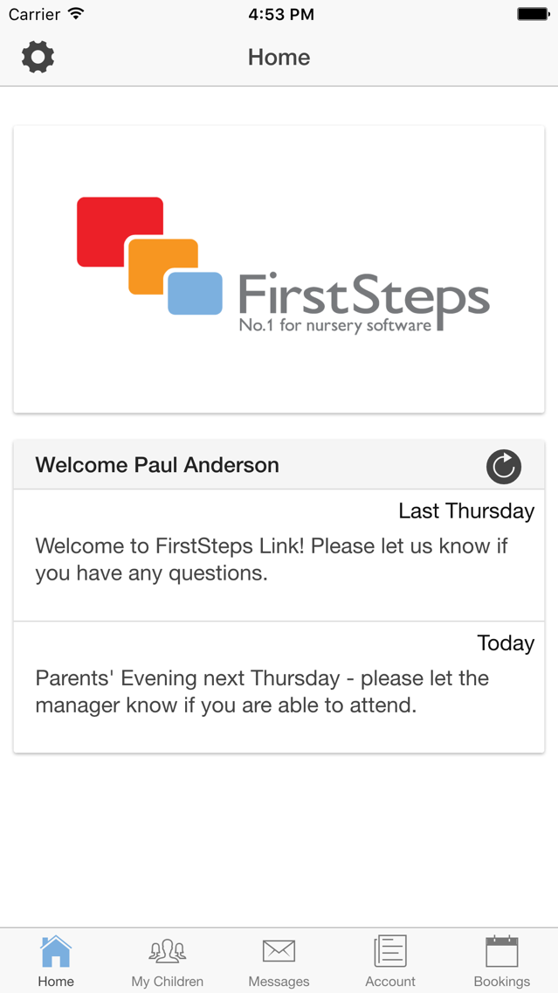Screen dimensions: 558x993
Task: Open settings with the gear icon
Action: [x=38, y=57]
